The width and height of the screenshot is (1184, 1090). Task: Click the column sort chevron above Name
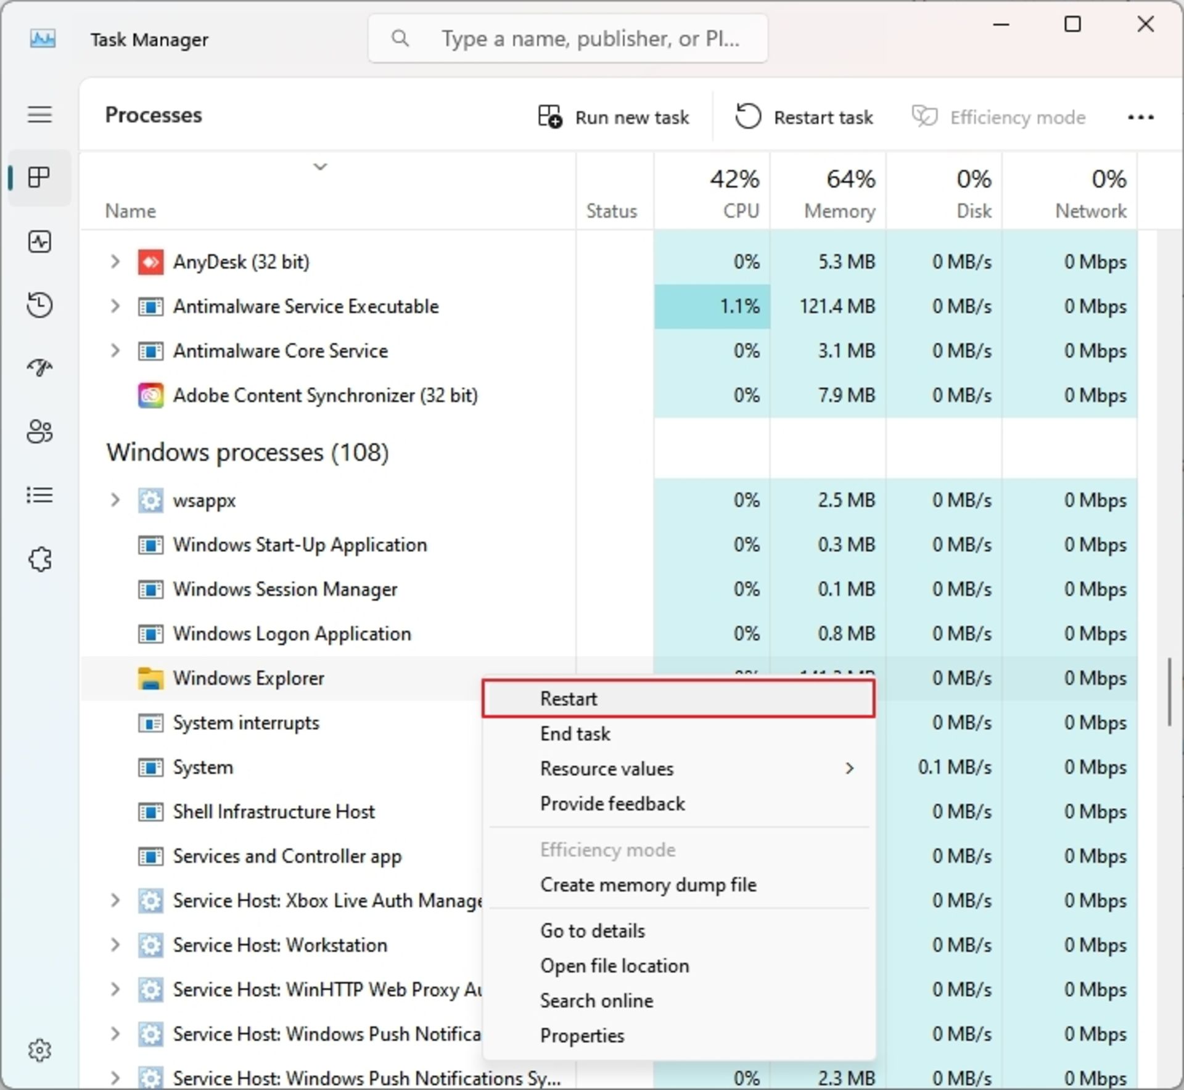click(x=320, y=166)
